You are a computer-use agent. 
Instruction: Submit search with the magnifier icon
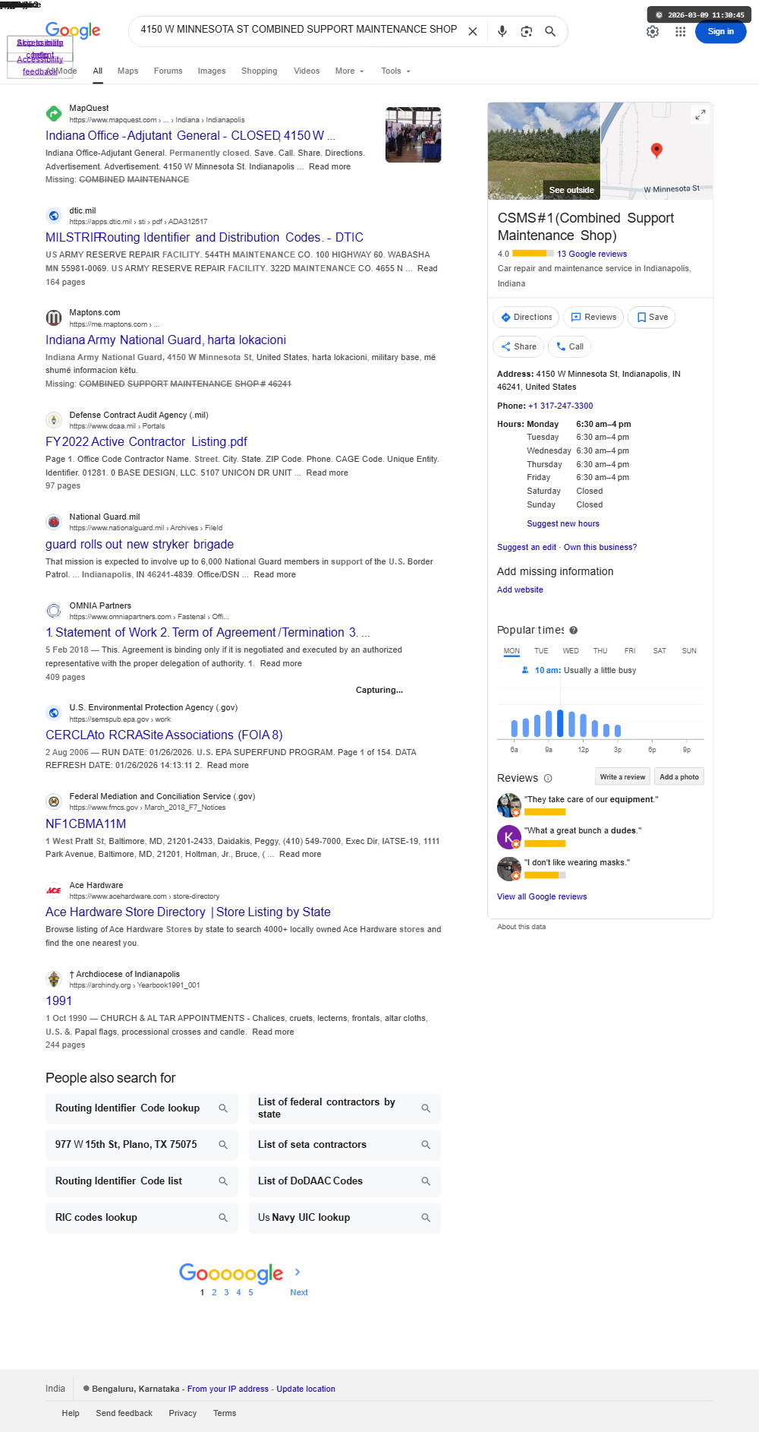[x=550, y=31]
